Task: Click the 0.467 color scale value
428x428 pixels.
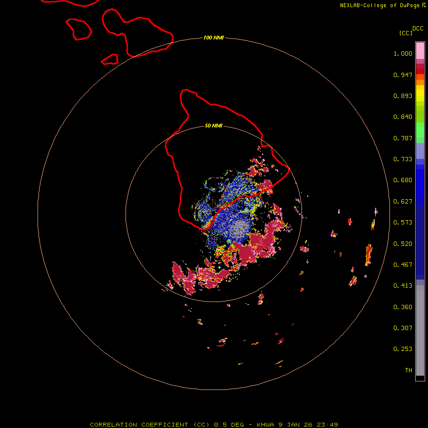Action: point(403,265)
